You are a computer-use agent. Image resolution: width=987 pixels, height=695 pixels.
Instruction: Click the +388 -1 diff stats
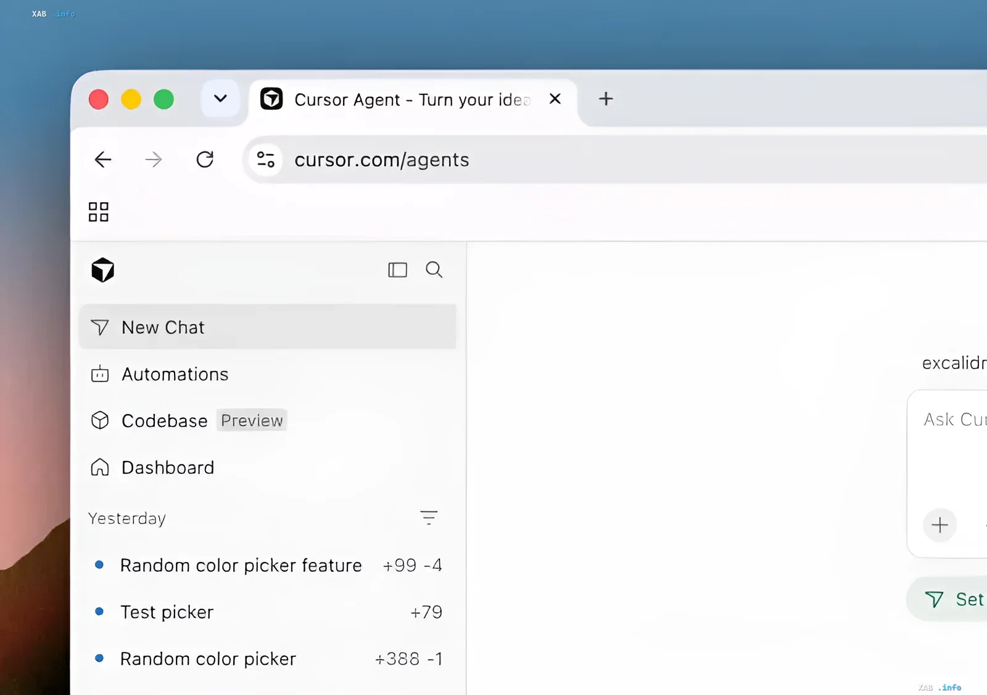(x=408, y=659)
